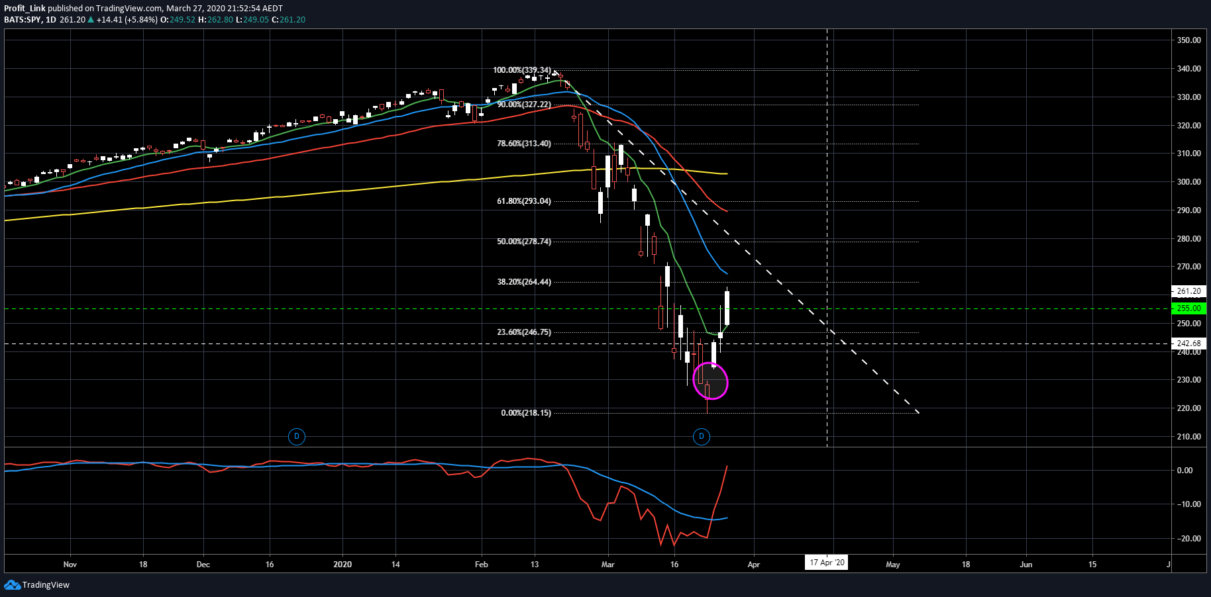The image size is (1211, 597).
Task: Click the magenta circle annotation on chart
Action: pos(710,381)
